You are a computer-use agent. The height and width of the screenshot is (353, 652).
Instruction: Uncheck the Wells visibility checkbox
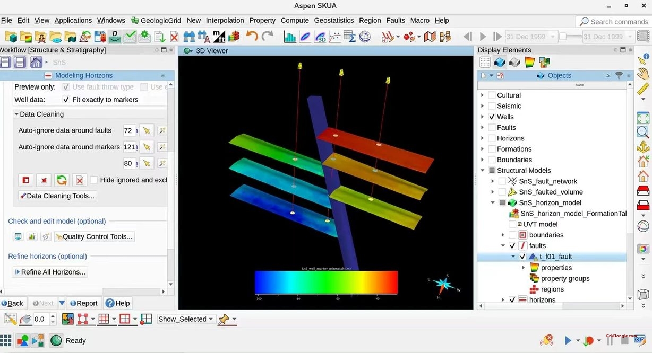point(492,117)
